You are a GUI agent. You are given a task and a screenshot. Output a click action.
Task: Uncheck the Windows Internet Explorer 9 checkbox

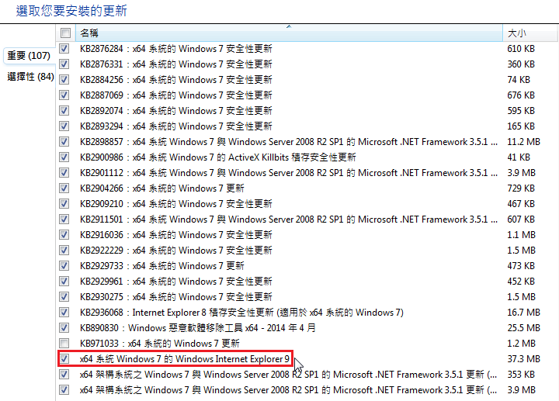[x=64, y=359]
